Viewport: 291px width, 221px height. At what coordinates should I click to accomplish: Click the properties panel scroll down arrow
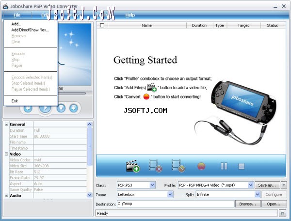pyautogui.click(x=89, y=195)
